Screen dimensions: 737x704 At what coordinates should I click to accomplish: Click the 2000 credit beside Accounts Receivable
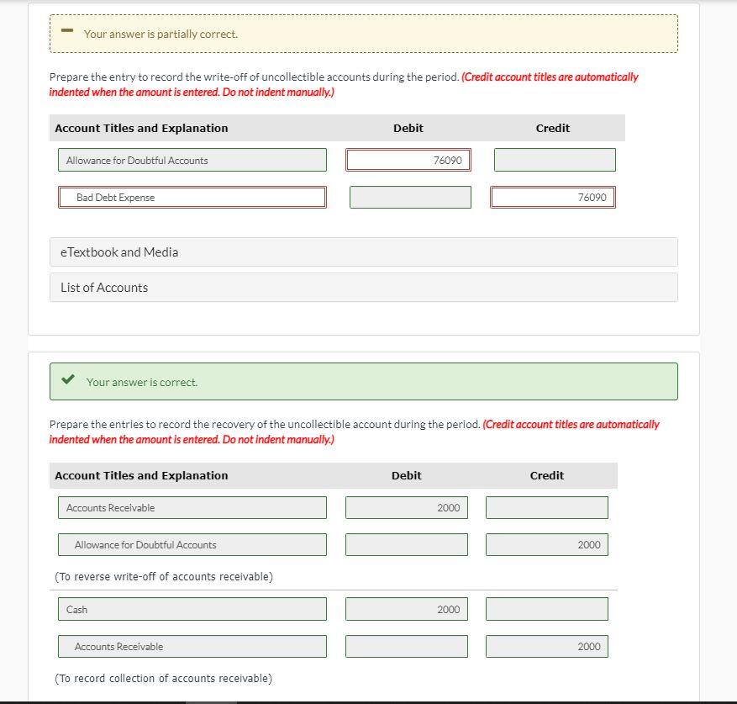point(546,646)
